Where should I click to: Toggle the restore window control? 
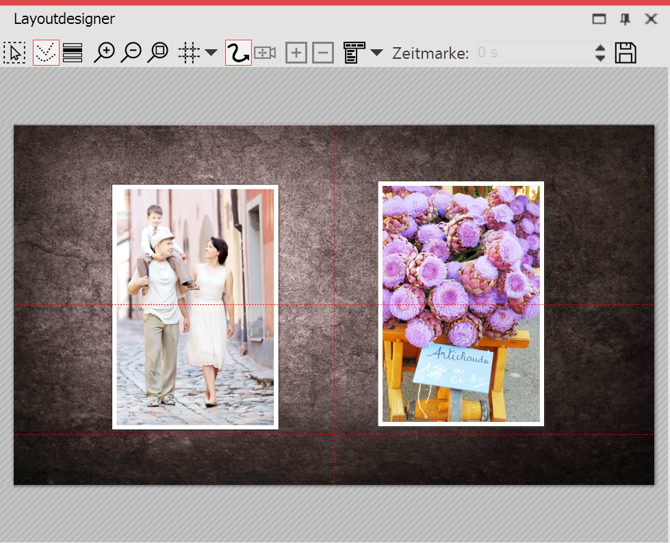click(x=598, y=18)
